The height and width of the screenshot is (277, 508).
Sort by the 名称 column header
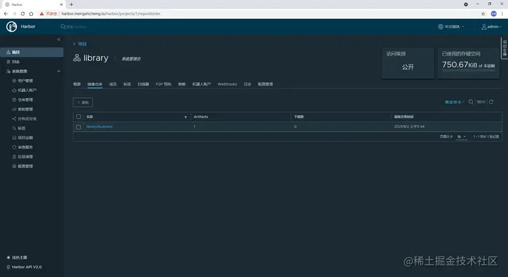pos(90,117)
